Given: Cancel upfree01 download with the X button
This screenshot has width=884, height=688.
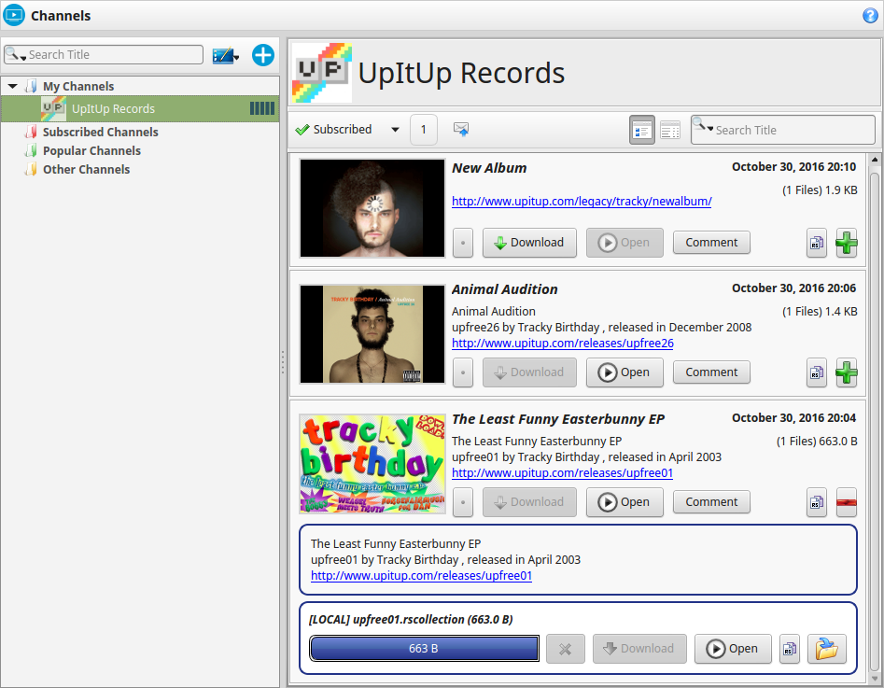Looking at the screenshot, I should click(x=565, y=649).
